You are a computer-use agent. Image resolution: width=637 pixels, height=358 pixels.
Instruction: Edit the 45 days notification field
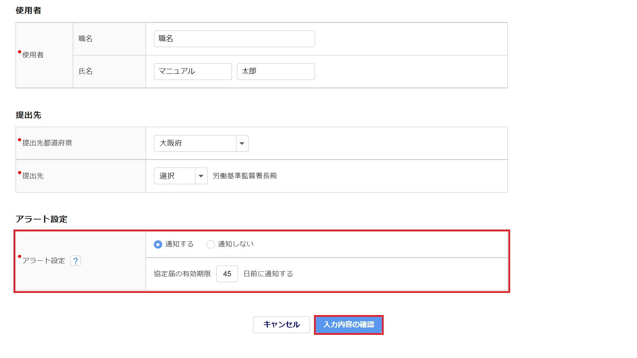tap(227, 274)
